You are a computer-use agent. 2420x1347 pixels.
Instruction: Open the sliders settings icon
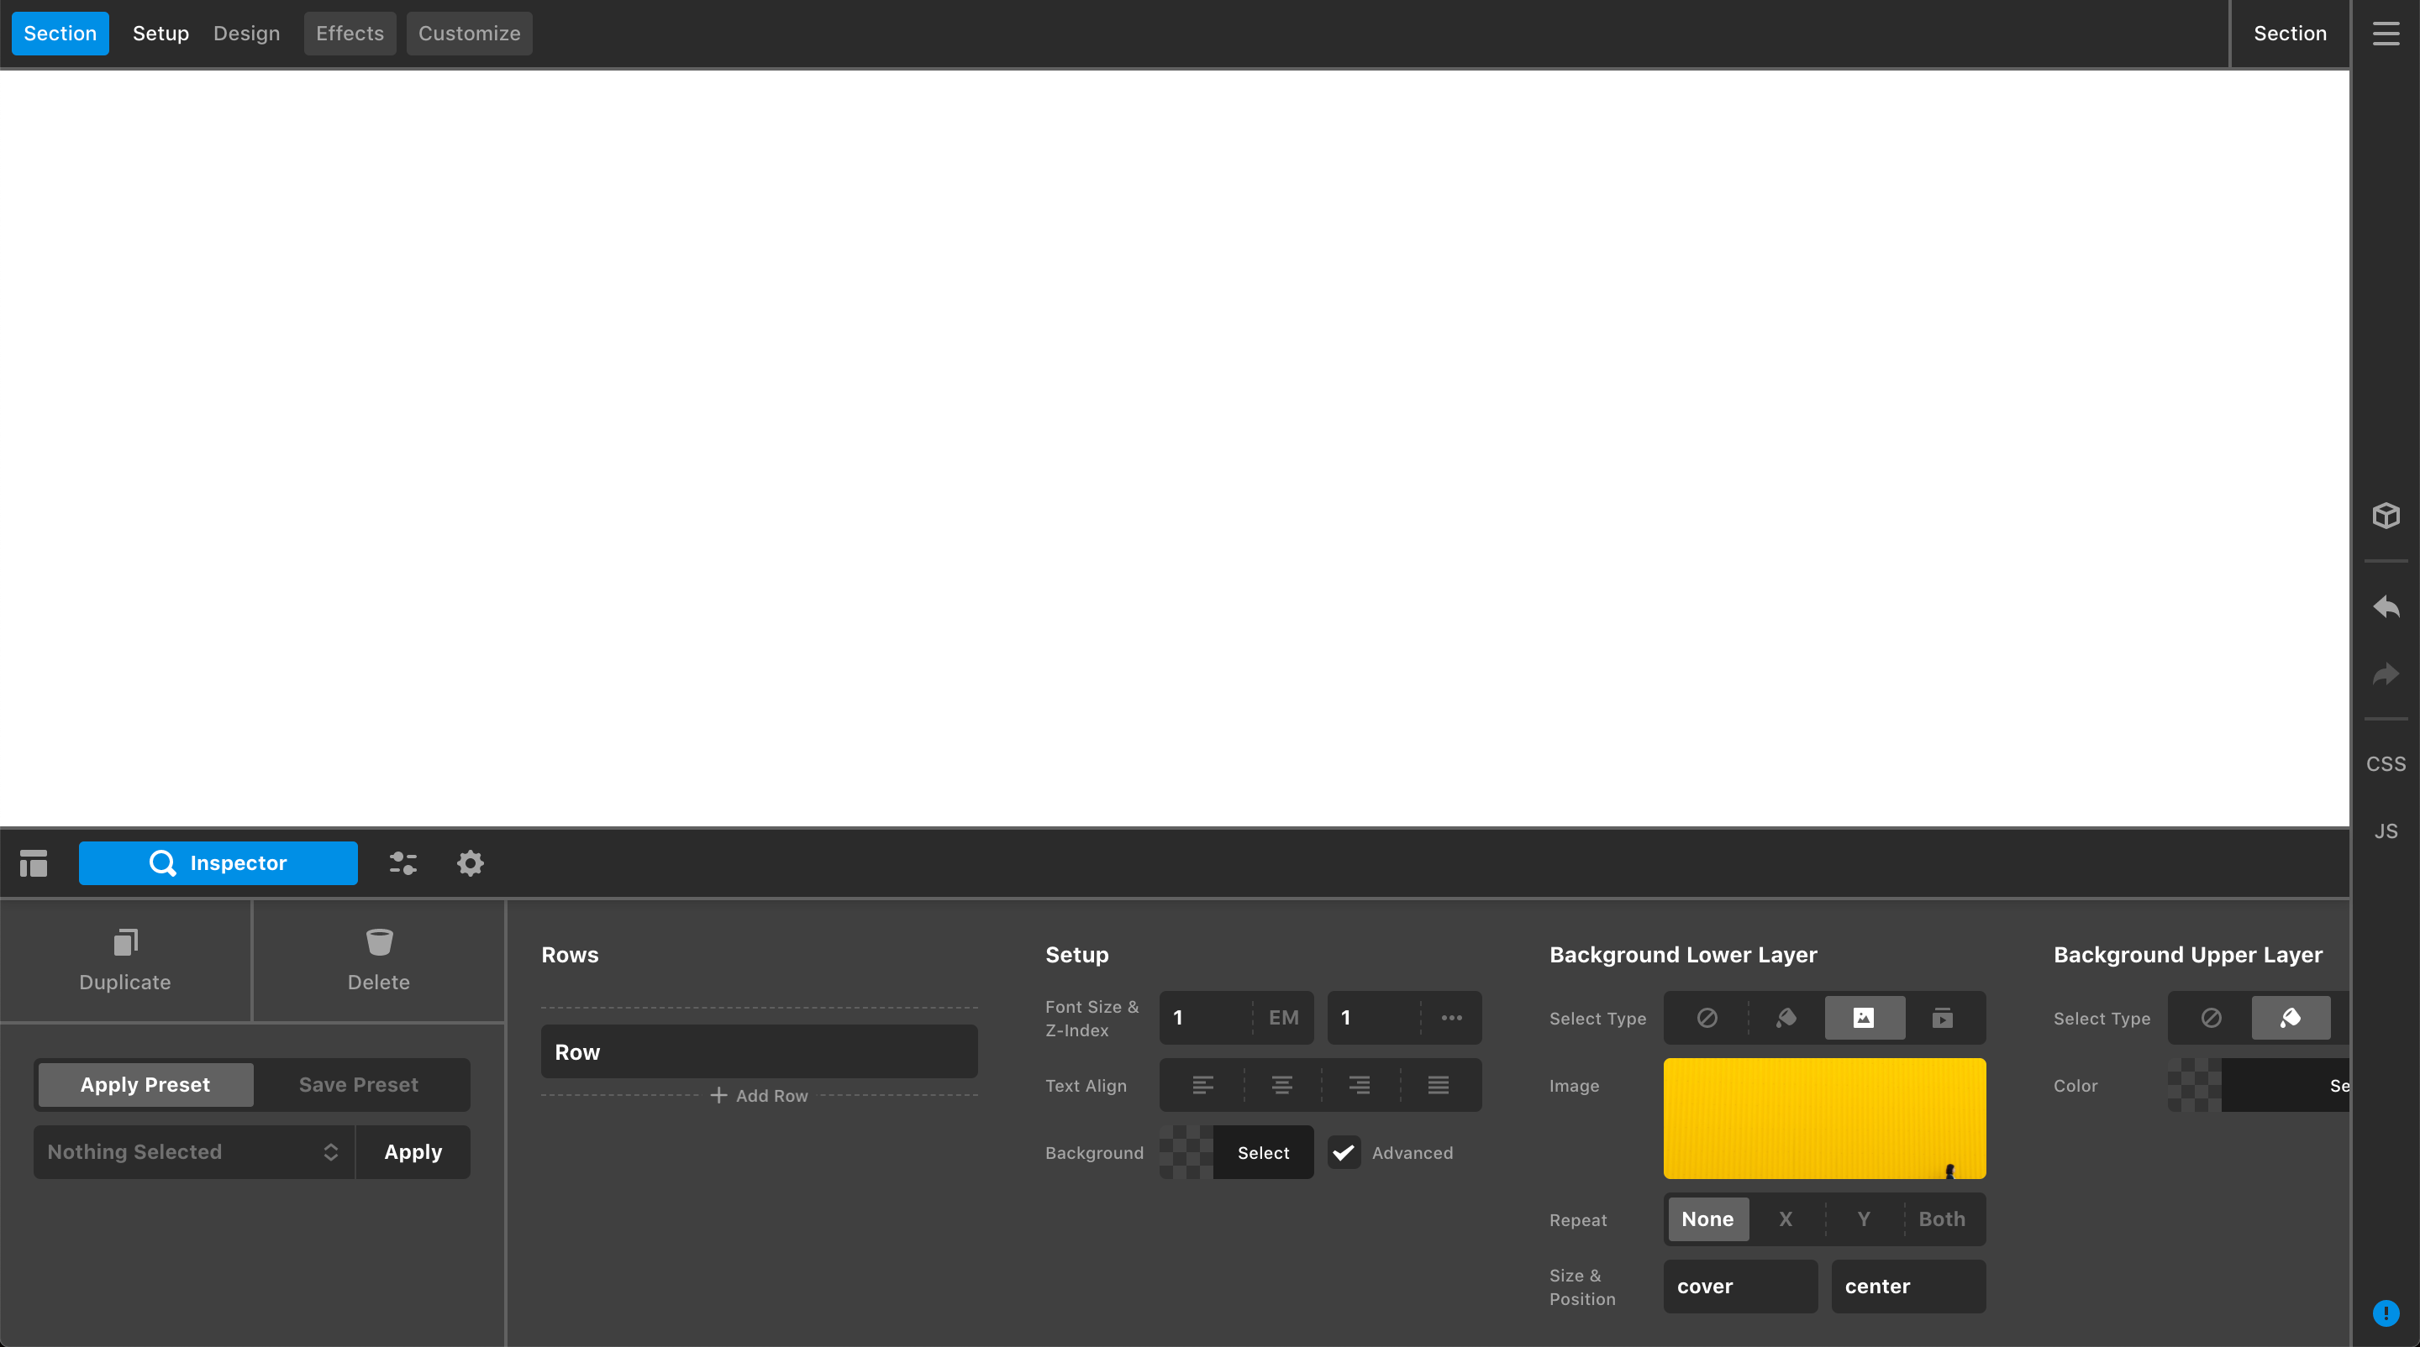click(403, 862)
